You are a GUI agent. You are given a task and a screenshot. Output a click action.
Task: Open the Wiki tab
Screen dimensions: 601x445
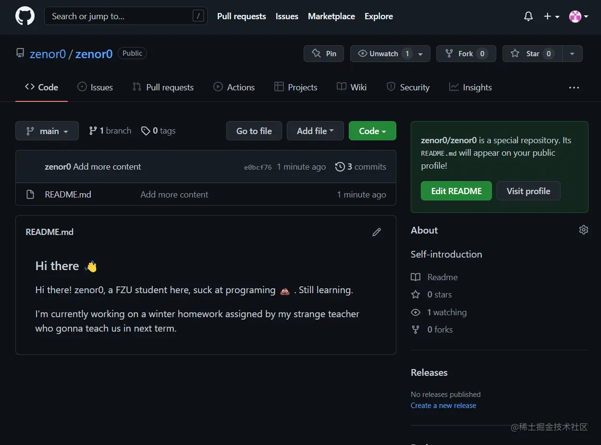(352, 87)
